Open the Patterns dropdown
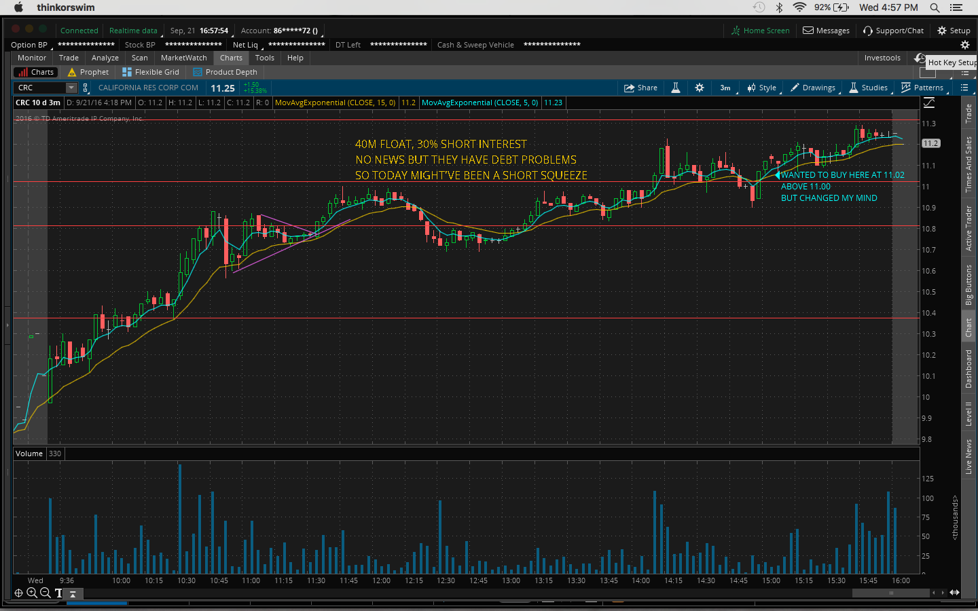This screenshot has width=978, height=611. pyautogui.click(x=922, y=88)
